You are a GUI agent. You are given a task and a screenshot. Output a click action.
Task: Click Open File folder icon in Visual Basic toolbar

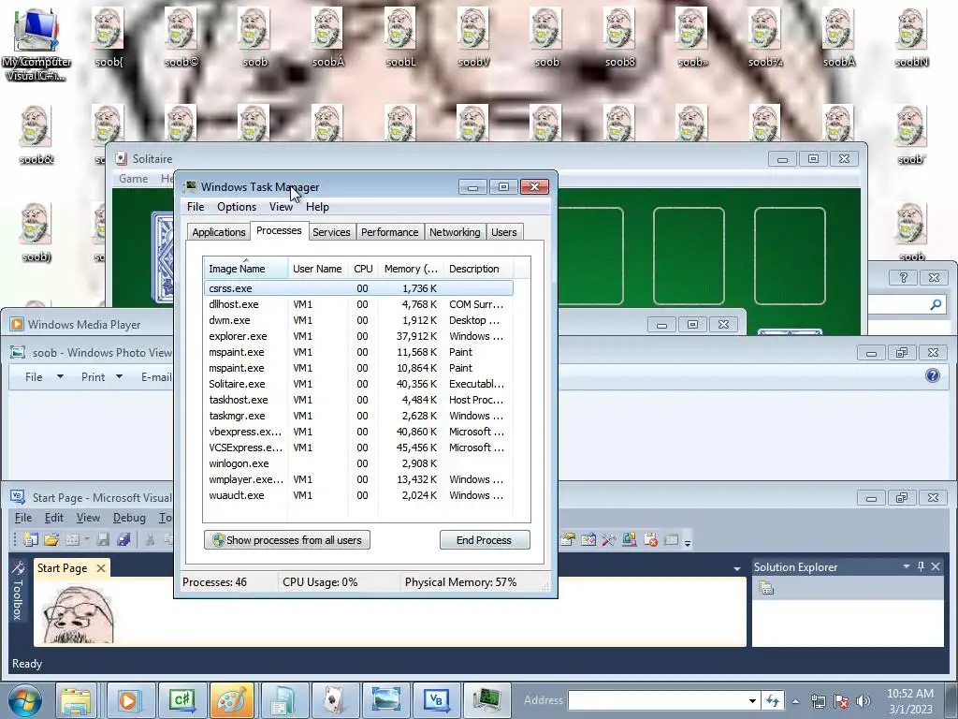click(51, 539)
